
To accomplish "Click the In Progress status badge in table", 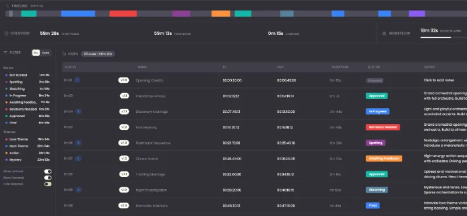I will click(377, 111).
